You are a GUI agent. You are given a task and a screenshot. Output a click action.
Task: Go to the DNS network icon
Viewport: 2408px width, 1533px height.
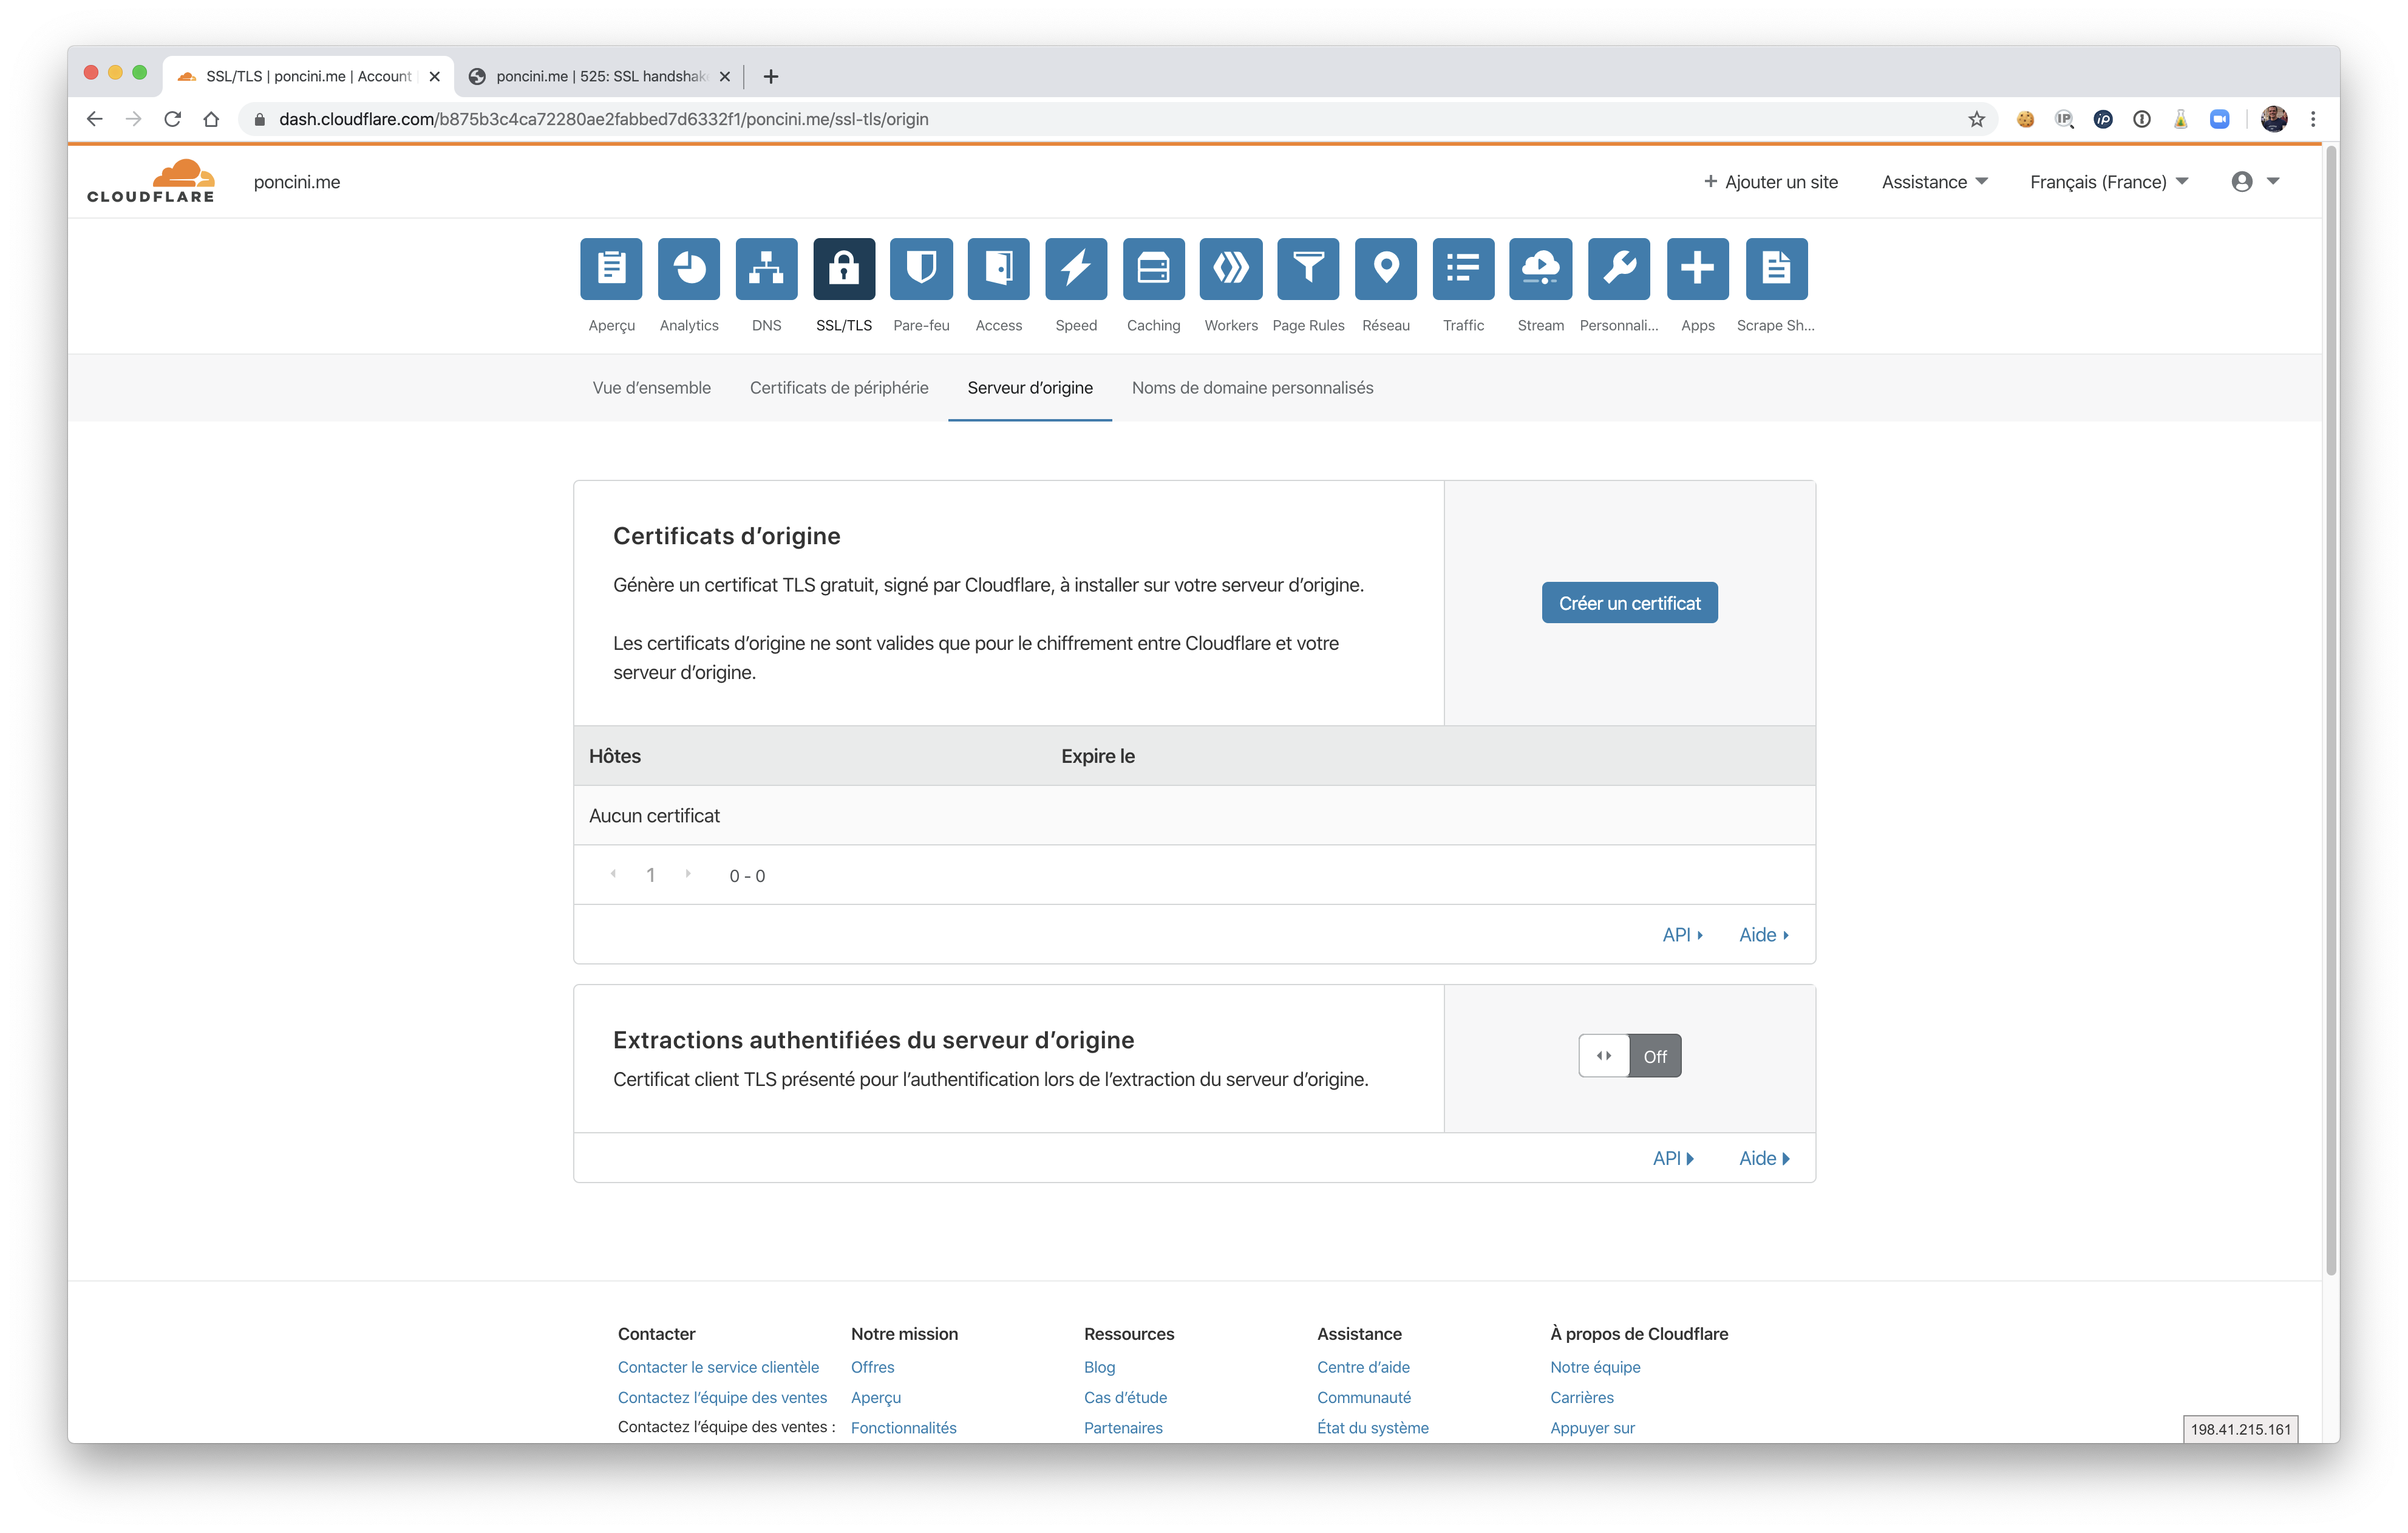tap(766, 268)
